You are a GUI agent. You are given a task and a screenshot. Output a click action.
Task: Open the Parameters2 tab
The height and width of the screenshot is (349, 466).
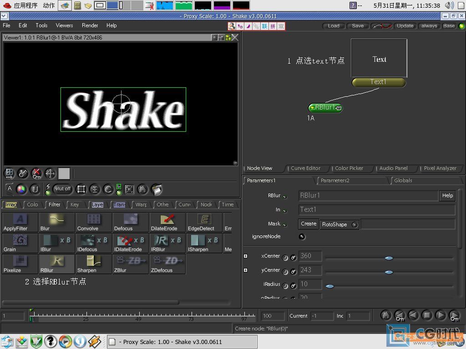335,180
